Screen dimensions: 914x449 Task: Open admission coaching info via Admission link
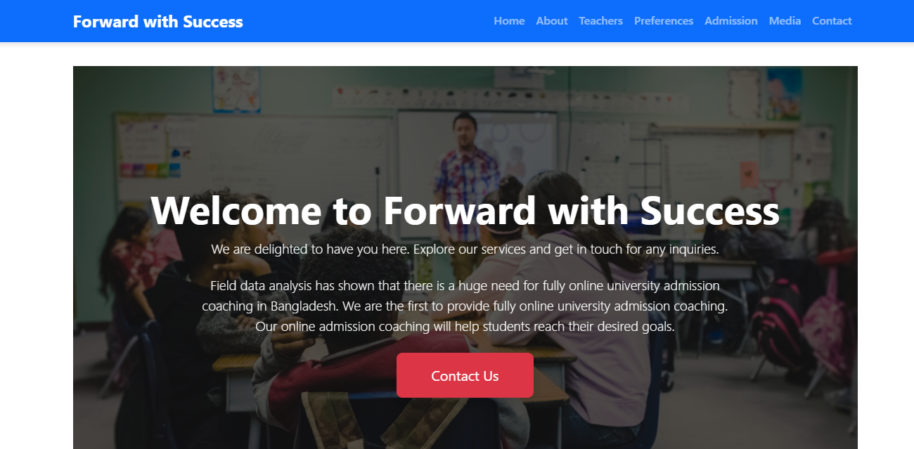730,21
